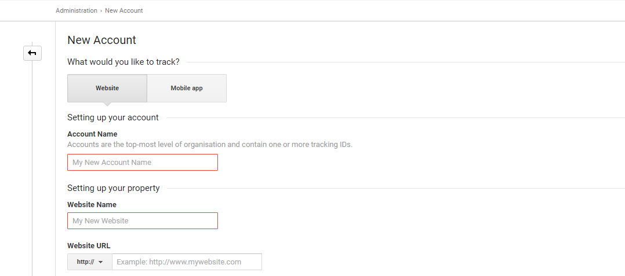
Task: Click the breadcrumb separator chevron
Action: point(101,11)
